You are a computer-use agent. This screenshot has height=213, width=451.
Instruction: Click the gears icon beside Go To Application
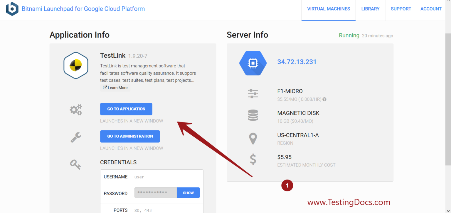tap(76, 110)
